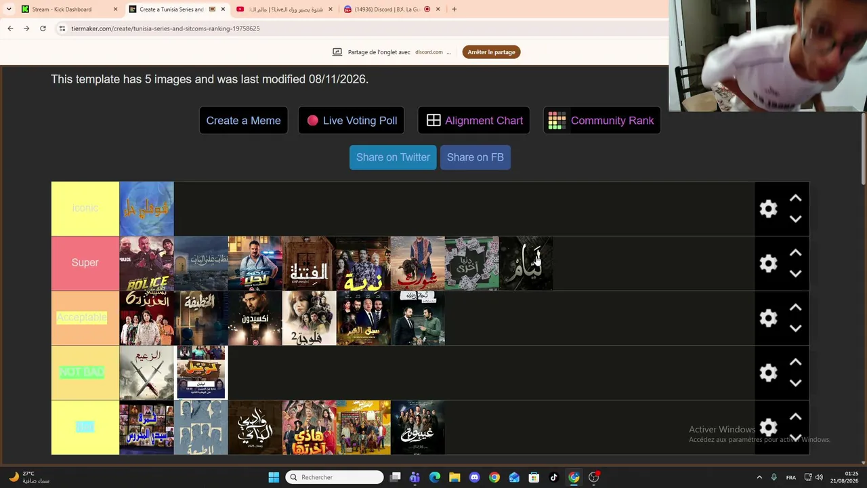867x488 pixels.
Task: Select the Super tier label
Action: (x=85, y=263)
